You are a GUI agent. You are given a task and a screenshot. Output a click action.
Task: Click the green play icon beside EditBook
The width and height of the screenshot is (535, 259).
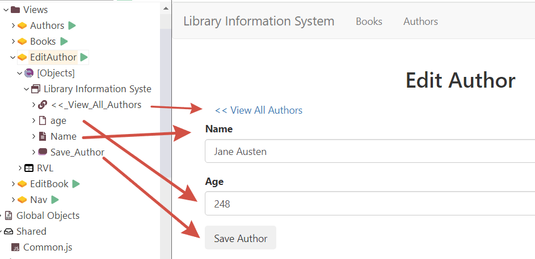[x=76, y=184]
